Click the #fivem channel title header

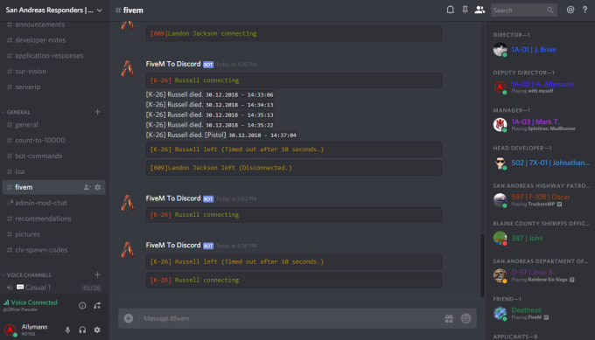point(129,10)
